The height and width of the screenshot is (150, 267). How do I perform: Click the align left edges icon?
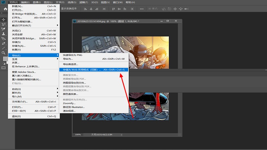click(x=85, y=9)
